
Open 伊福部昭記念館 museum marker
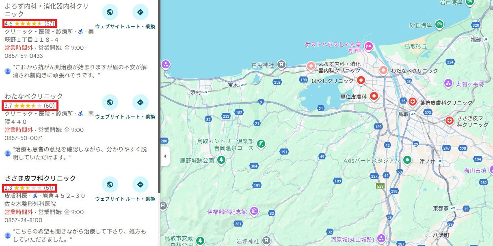pyautogui.click(x=254, y=211)
